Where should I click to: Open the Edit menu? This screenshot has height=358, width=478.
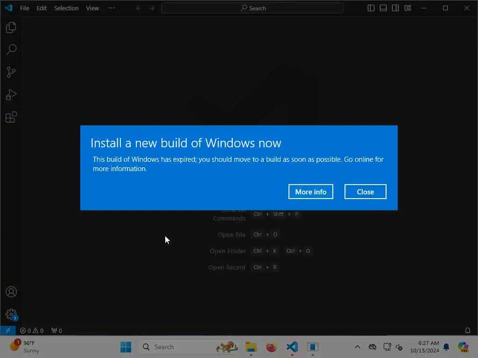point(42,8)
